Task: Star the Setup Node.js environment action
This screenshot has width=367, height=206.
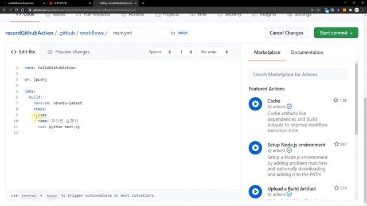Action: (337, 144)
